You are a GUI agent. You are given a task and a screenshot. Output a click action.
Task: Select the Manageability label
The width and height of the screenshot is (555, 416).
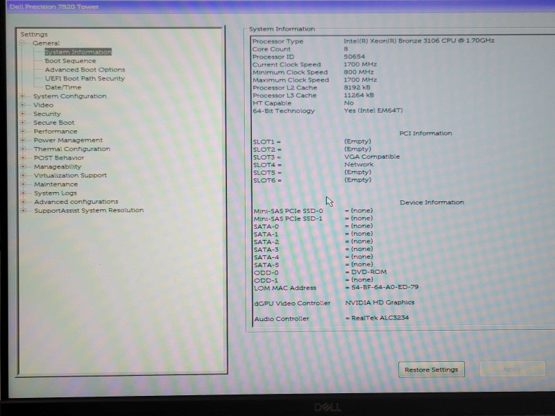[58, 166]
